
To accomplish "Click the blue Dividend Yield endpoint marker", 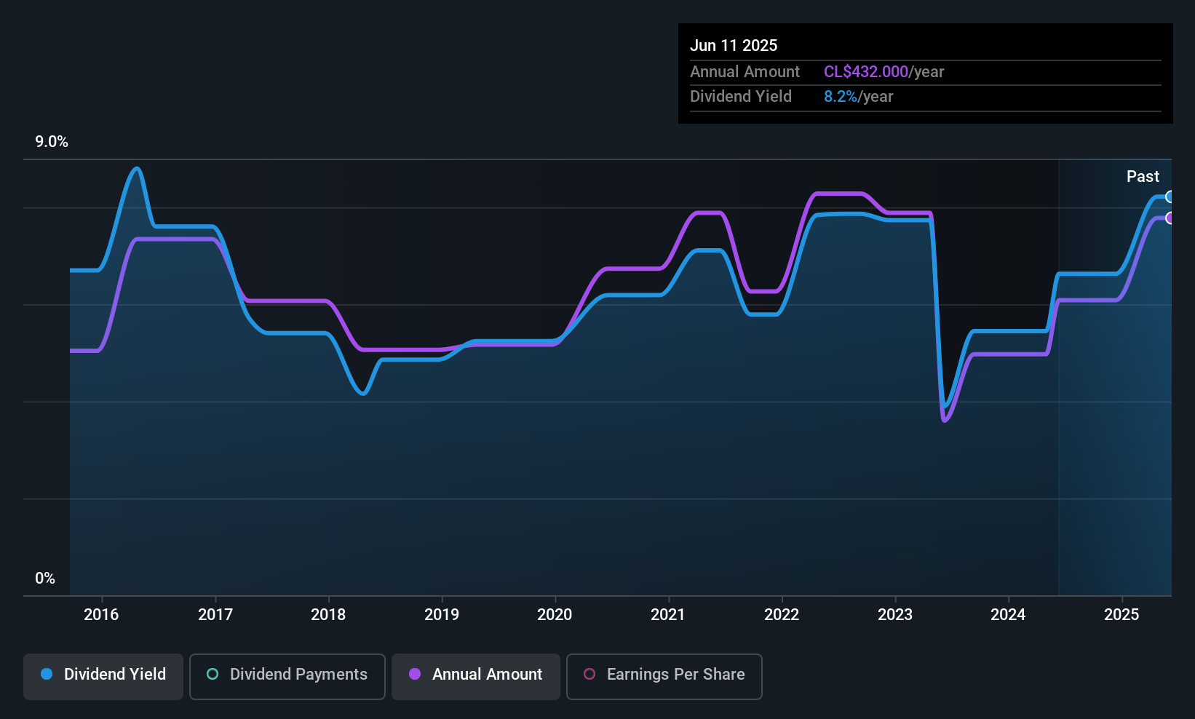I will point(1170,196).
